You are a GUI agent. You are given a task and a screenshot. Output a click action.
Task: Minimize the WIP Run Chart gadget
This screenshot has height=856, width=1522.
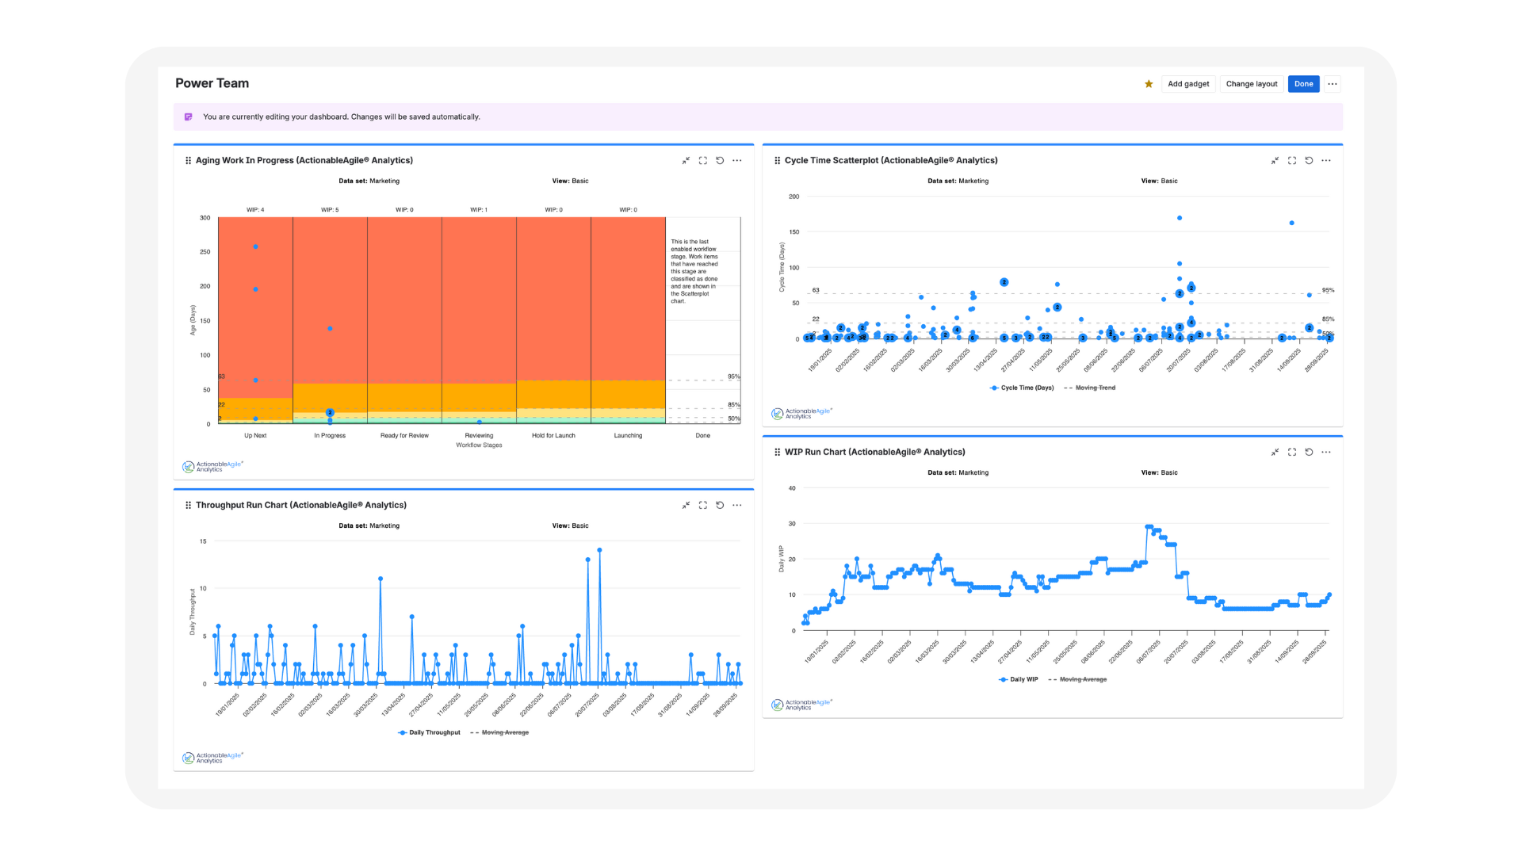[x=1275, y=453]
